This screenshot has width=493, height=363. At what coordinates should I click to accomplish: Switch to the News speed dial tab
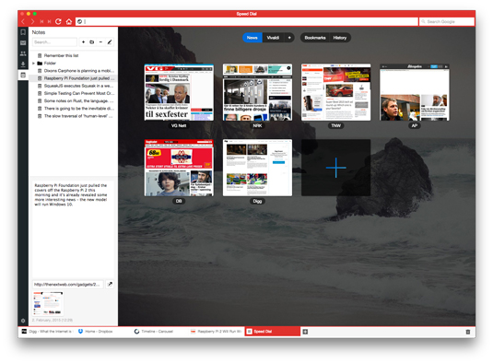pos(252,38)
